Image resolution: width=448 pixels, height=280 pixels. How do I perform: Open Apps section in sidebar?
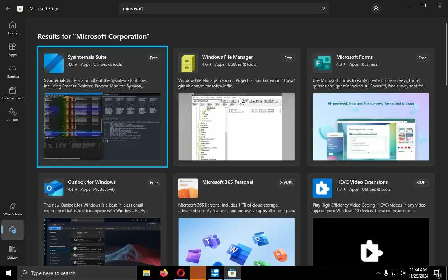(13, 50)
